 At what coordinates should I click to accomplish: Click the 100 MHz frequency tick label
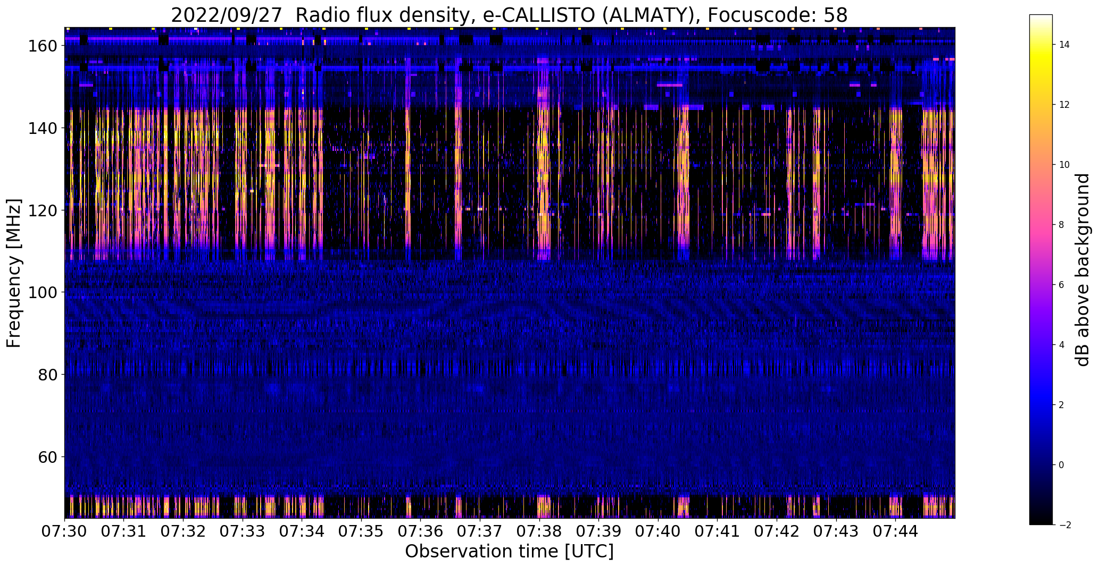coord(43,292)
